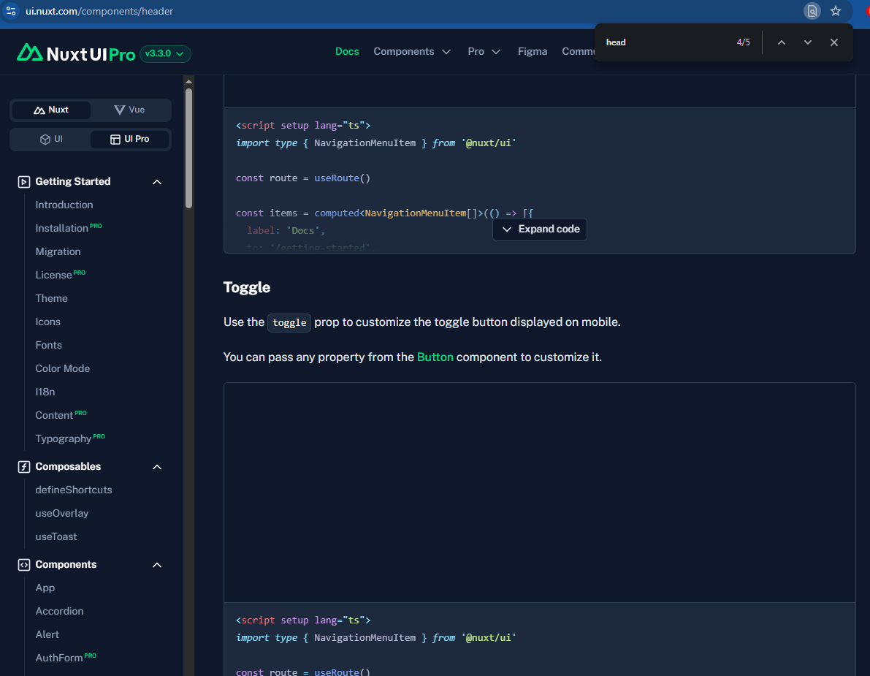Expand the collapsed code block
This screenshot has width=870, height=676.
[x=539, y=229]
